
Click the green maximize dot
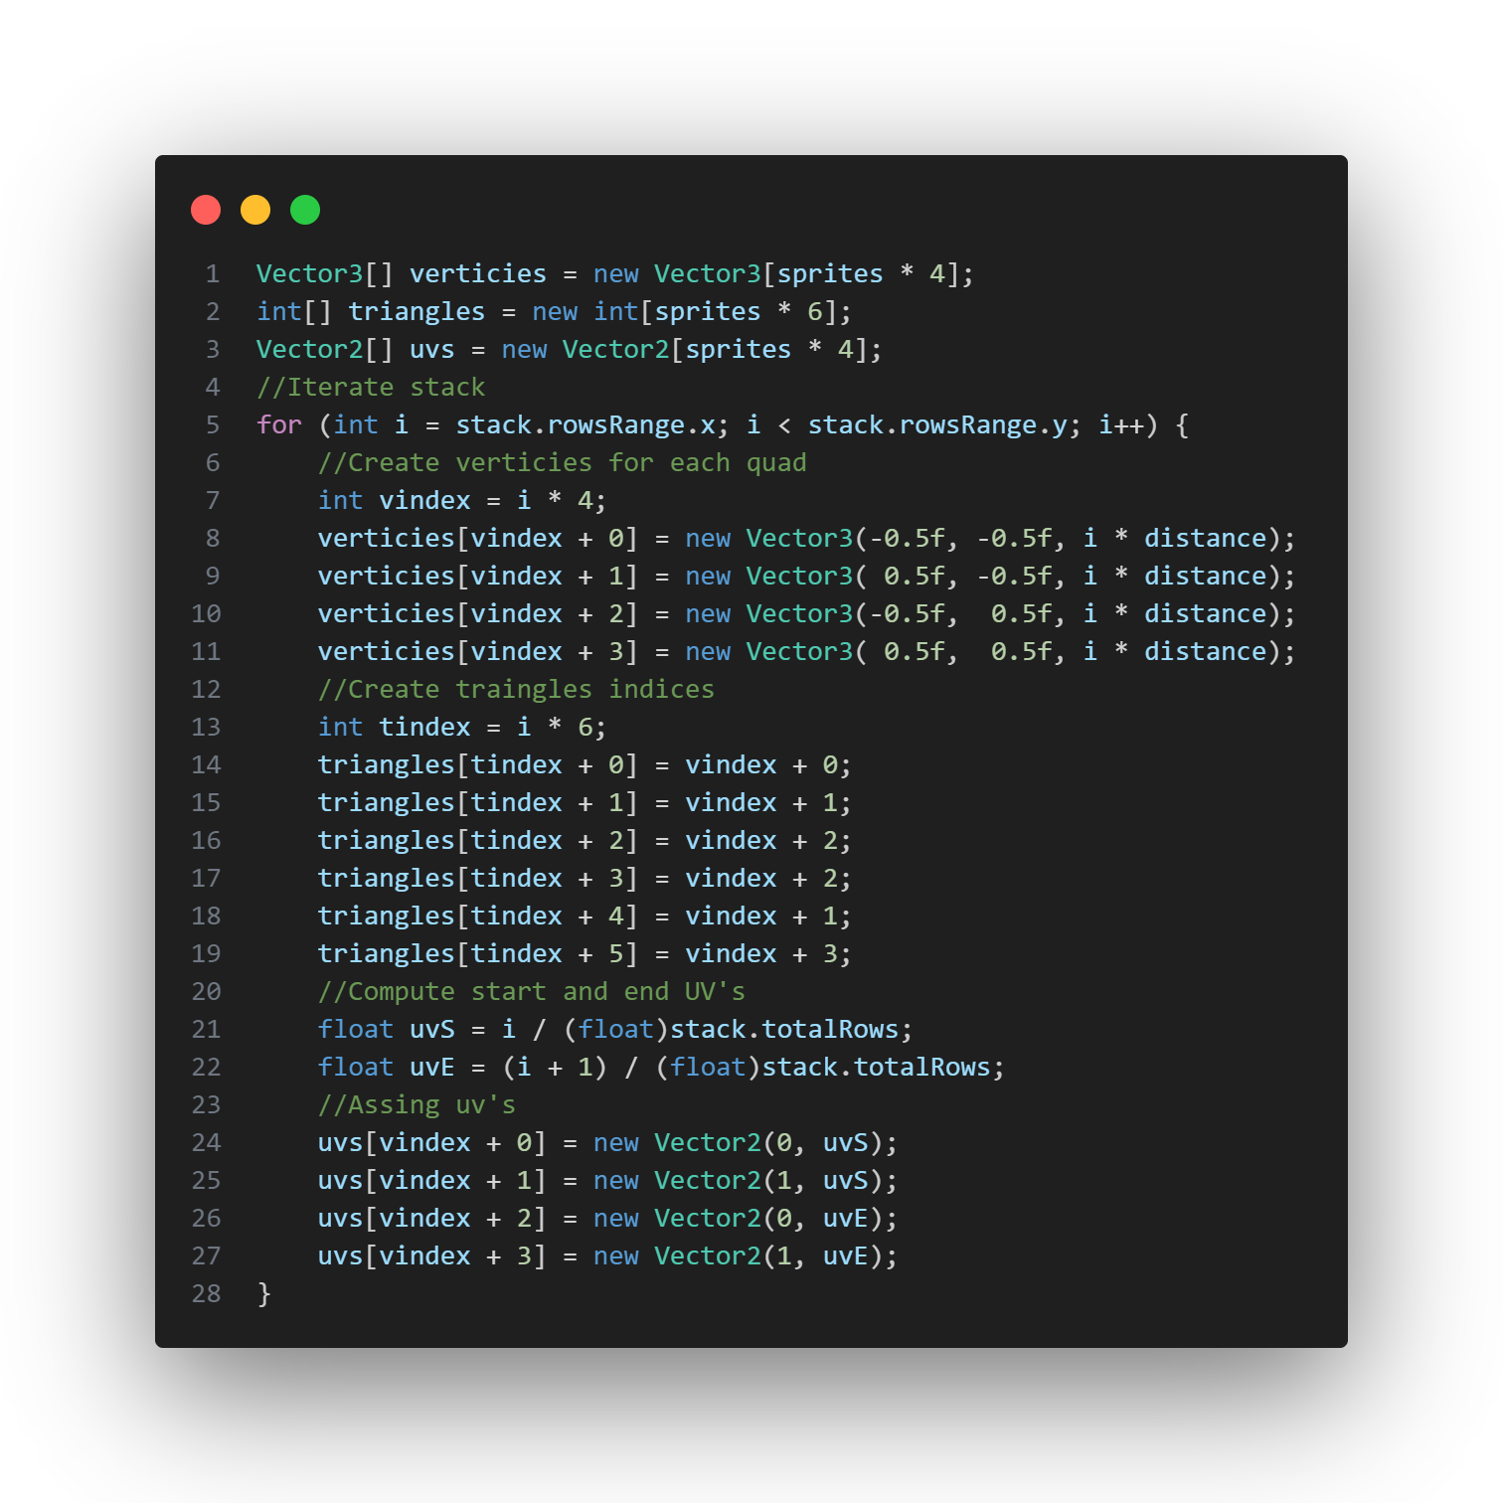click(x=305, y=210)
